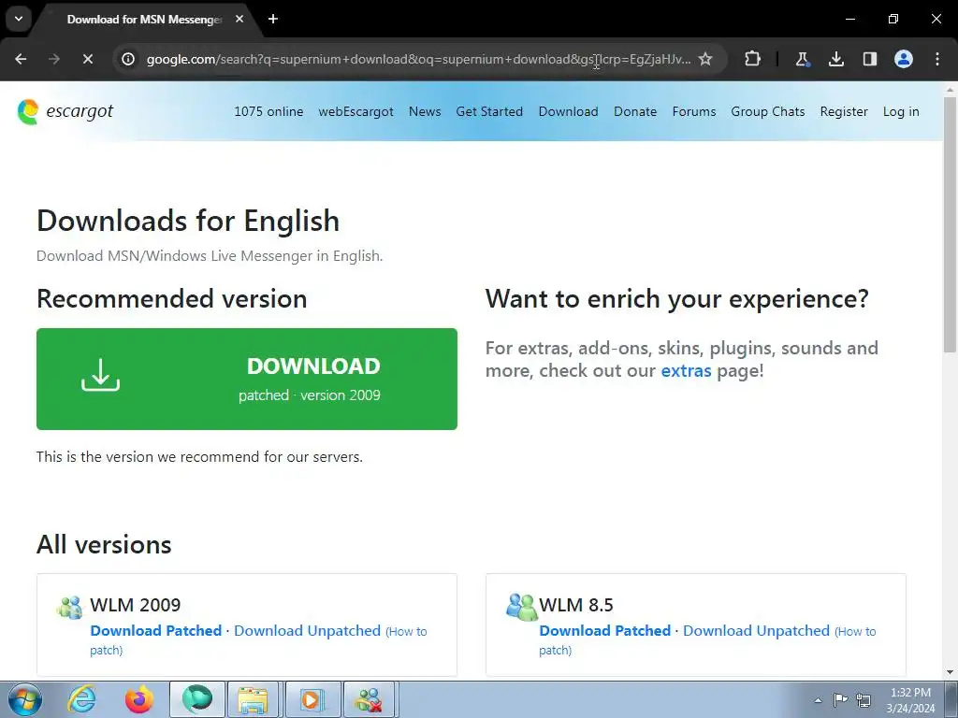Click the Downloads for English heading
This screenshot has width=958, height=718.
point(188,221)
